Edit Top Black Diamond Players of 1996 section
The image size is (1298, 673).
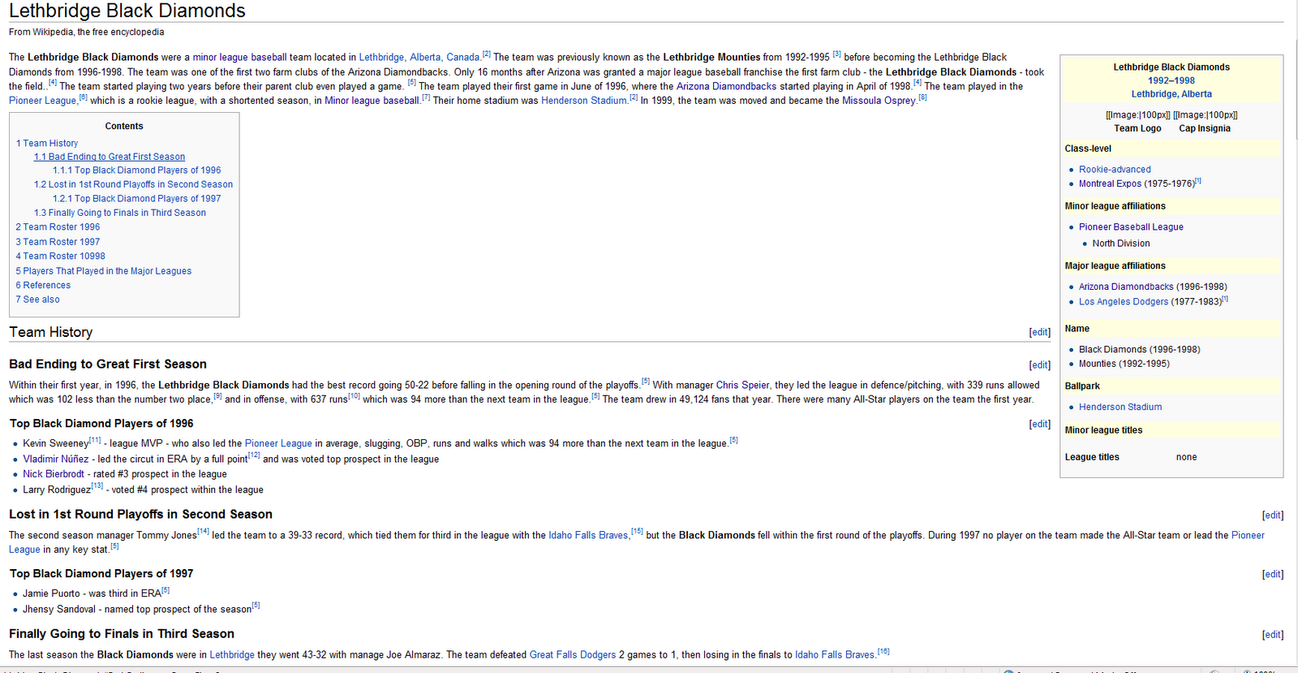[x=1039, y=424]
